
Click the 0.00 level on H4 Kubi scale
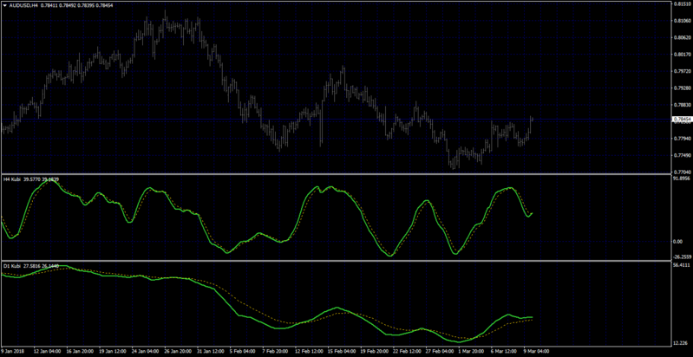[678, 242]
